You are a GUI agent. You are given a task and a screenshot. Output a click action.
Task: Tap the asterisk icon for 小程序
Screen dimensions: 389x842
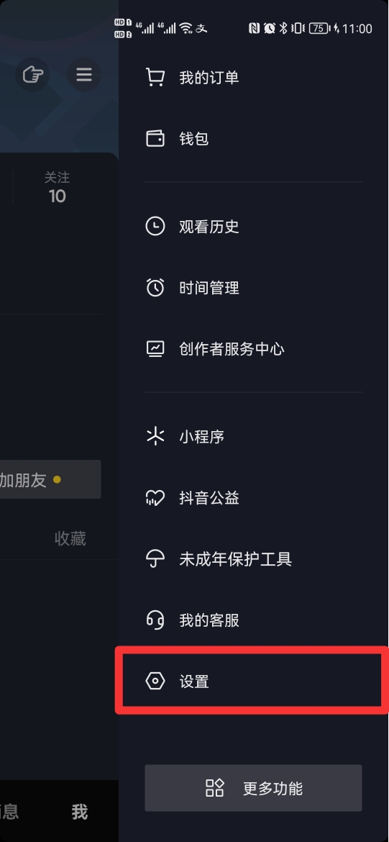[x=155, y=437]
